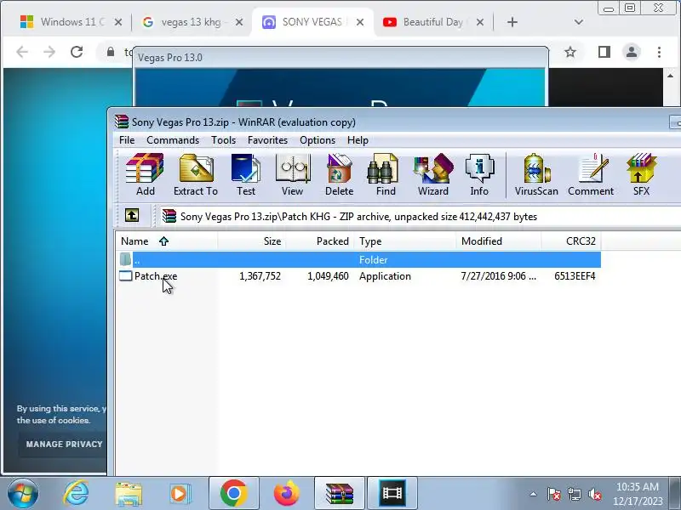Open Chrome profile avatar
681x510 pixels.
(x=632, y=52)
